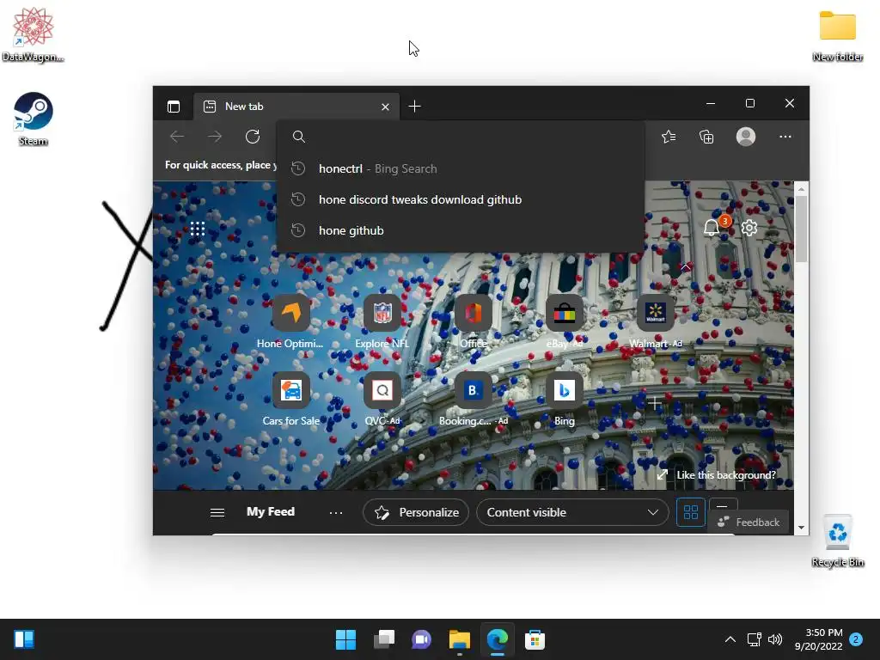This screenshot has height=660, width=880.
Task: Open the Favorites star icon
Action: [x=669, y=137]
